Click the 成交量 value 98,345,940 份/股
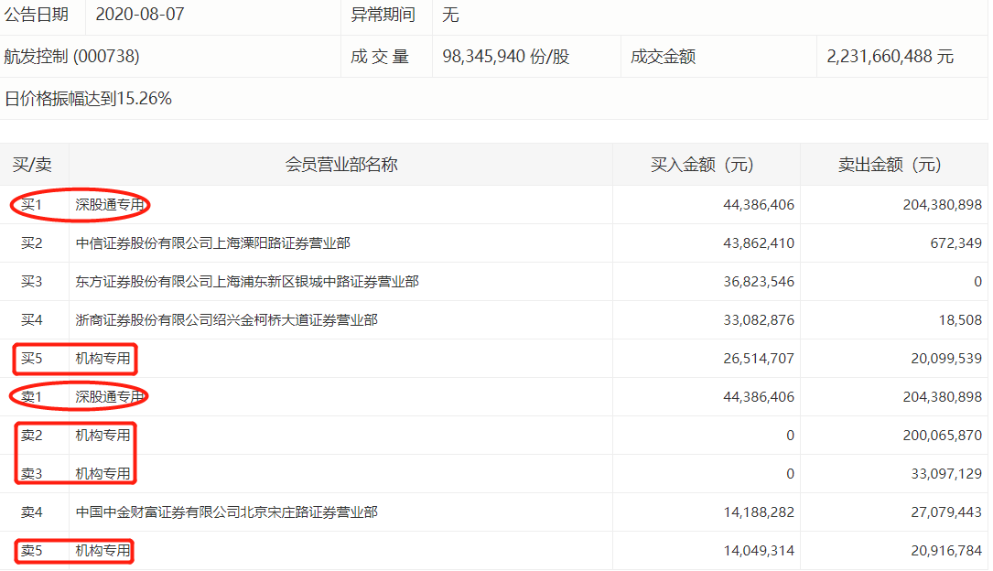The height and width of the screenshot is (571, 993). pyautogui.click(x=505, y=57)
